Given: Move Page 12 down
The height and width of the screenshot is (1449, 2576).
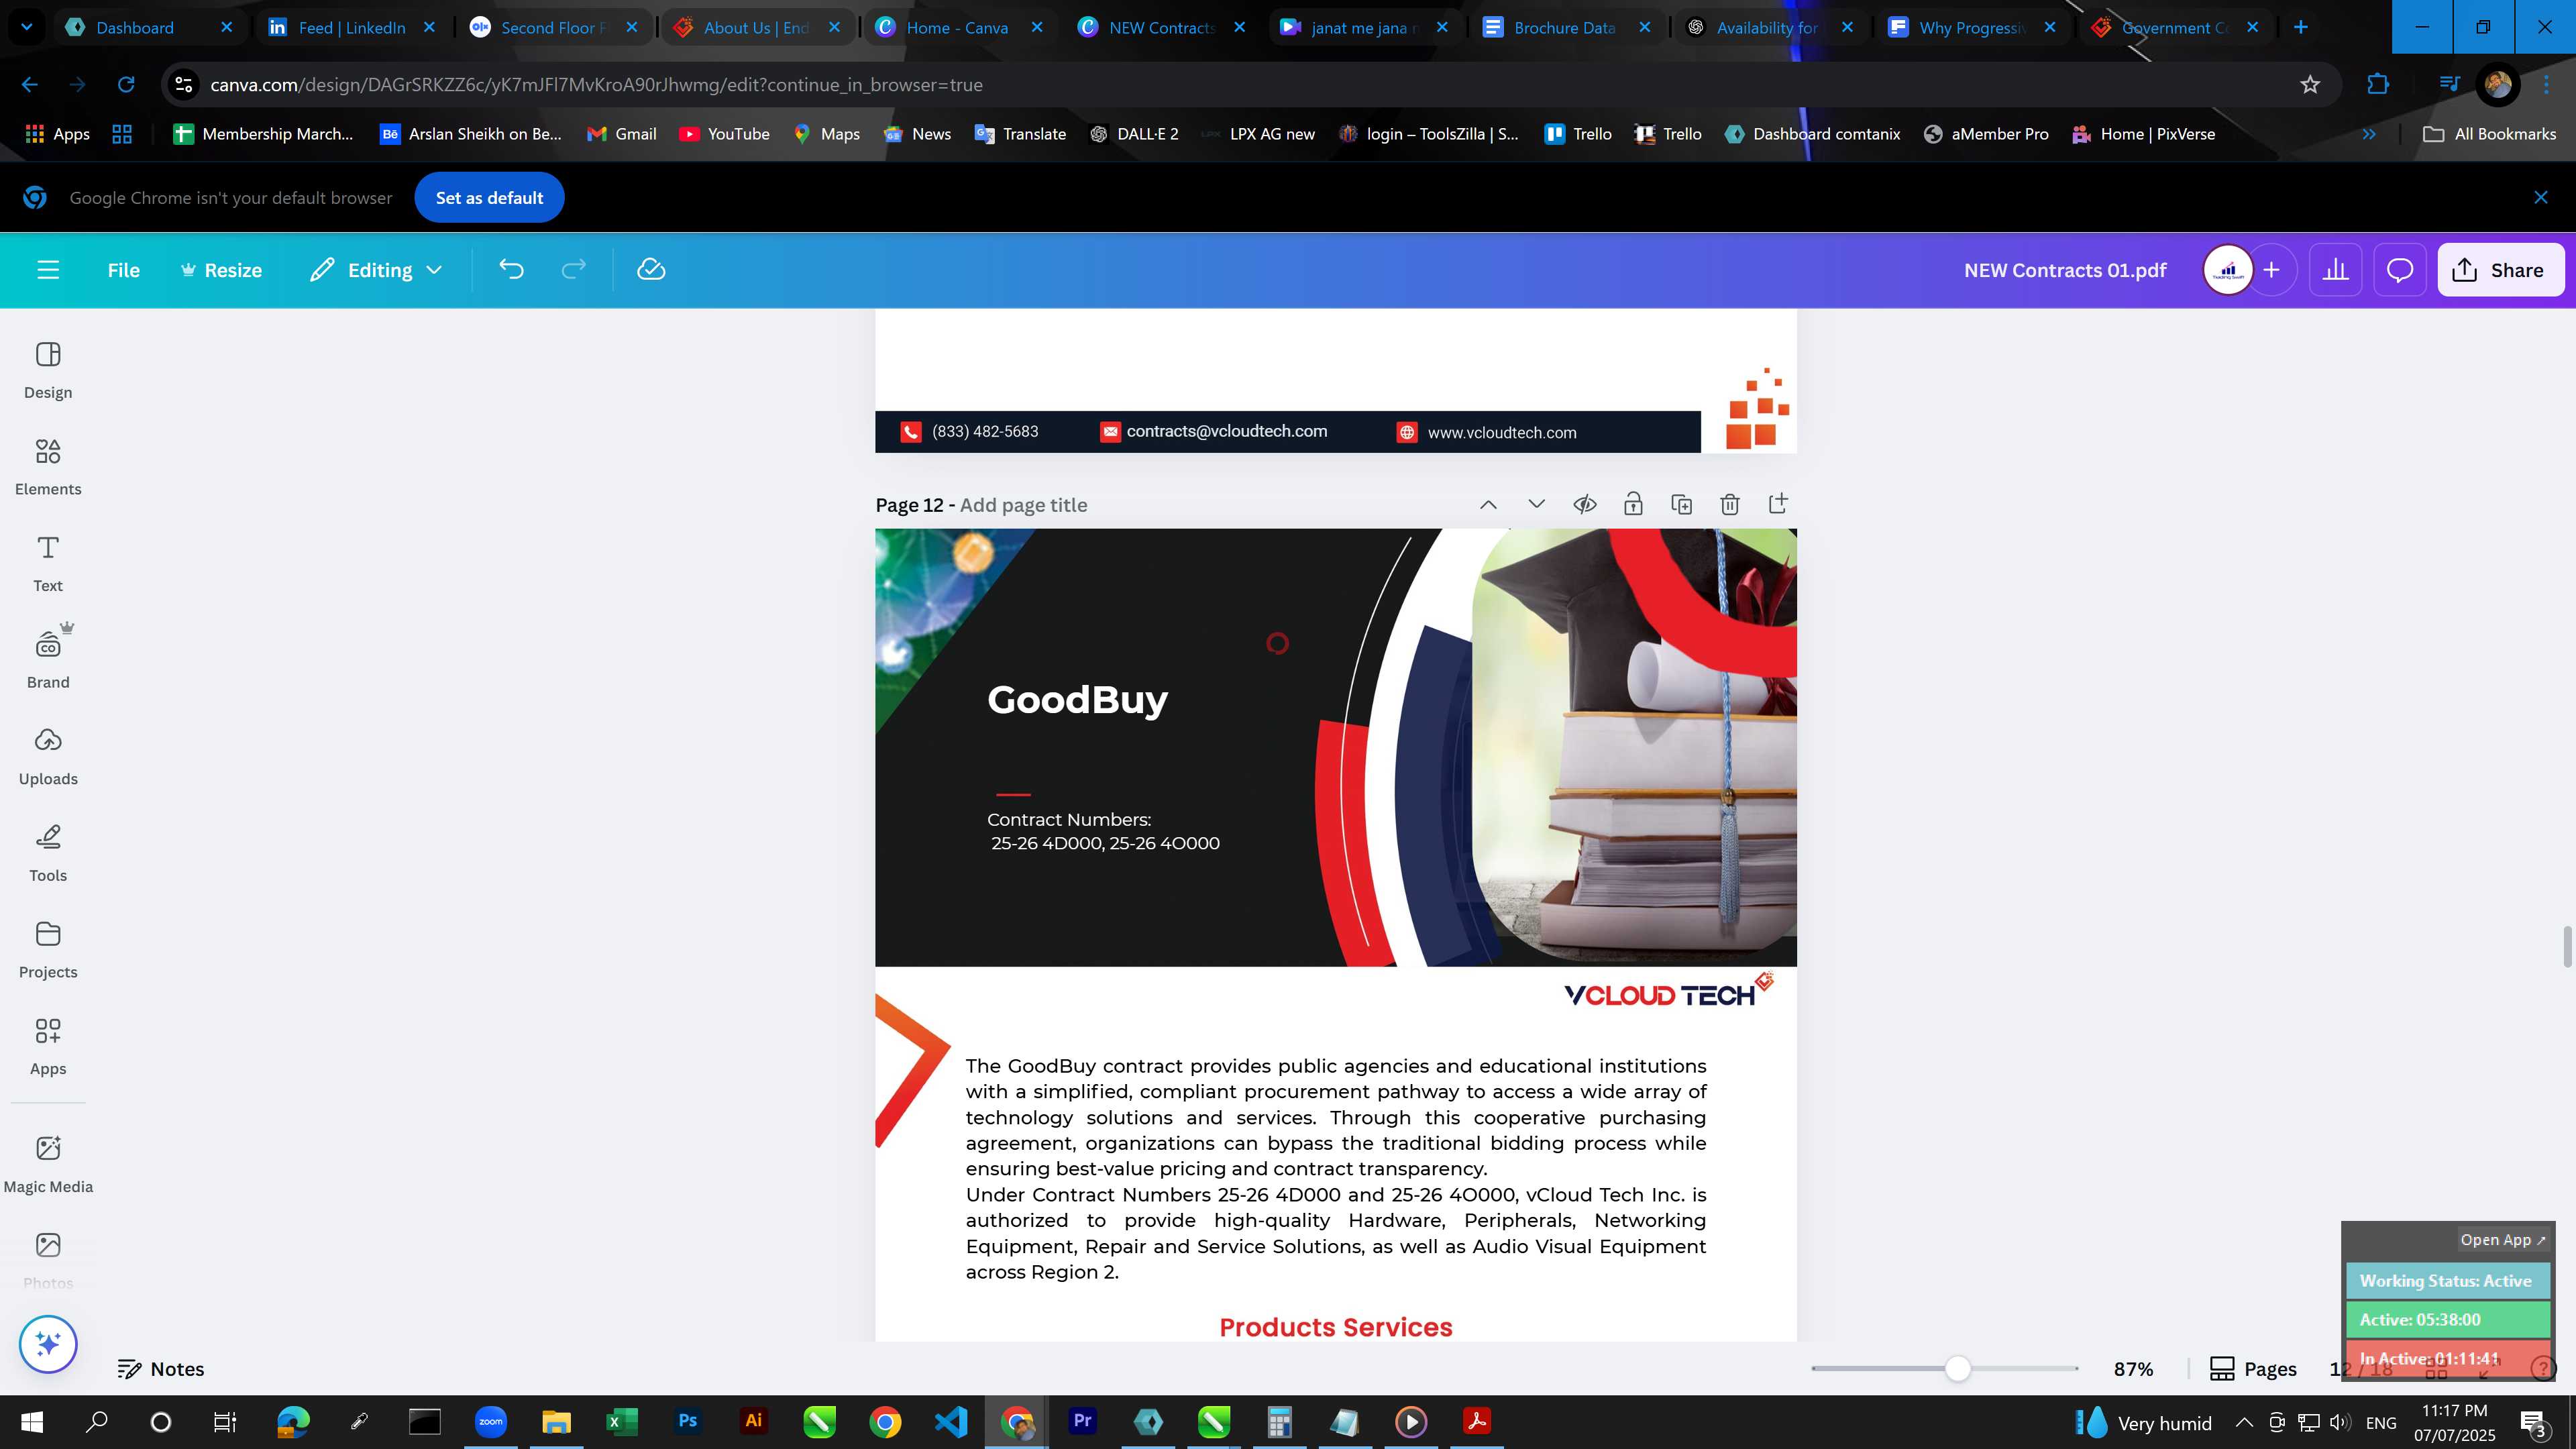Looking at the screenshot, I should pyautogui.click(x=1536, y=504).
